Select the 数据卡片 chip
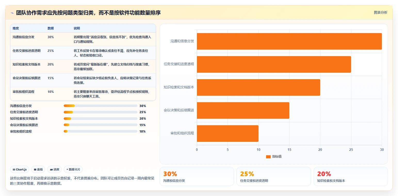Screen dimensions: 398x196 click(x=73, y=169)
